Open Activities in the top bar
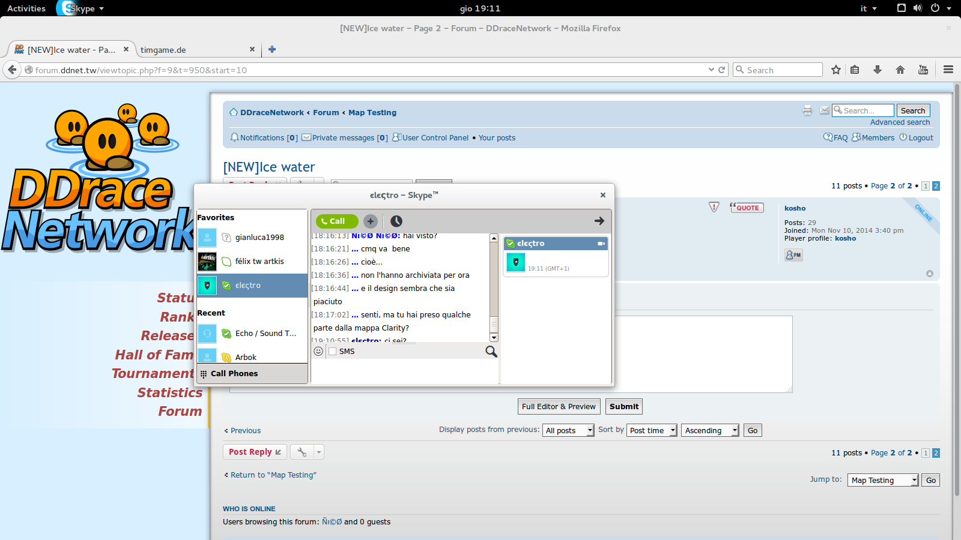Viewport: 961px width, 540px height. click(26, 8)
